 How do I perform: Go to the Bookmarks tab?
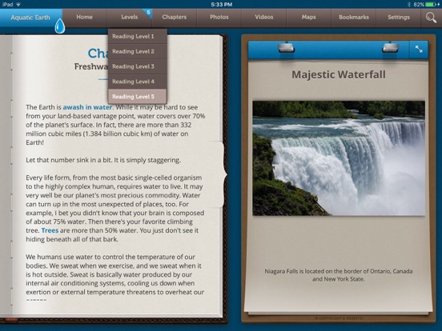click(354, 17)
